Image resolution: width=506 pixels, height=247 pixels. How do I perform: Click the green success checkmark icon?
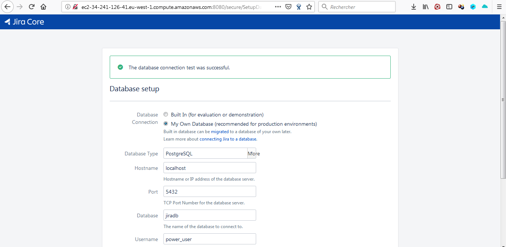click(x=120, y=67)
